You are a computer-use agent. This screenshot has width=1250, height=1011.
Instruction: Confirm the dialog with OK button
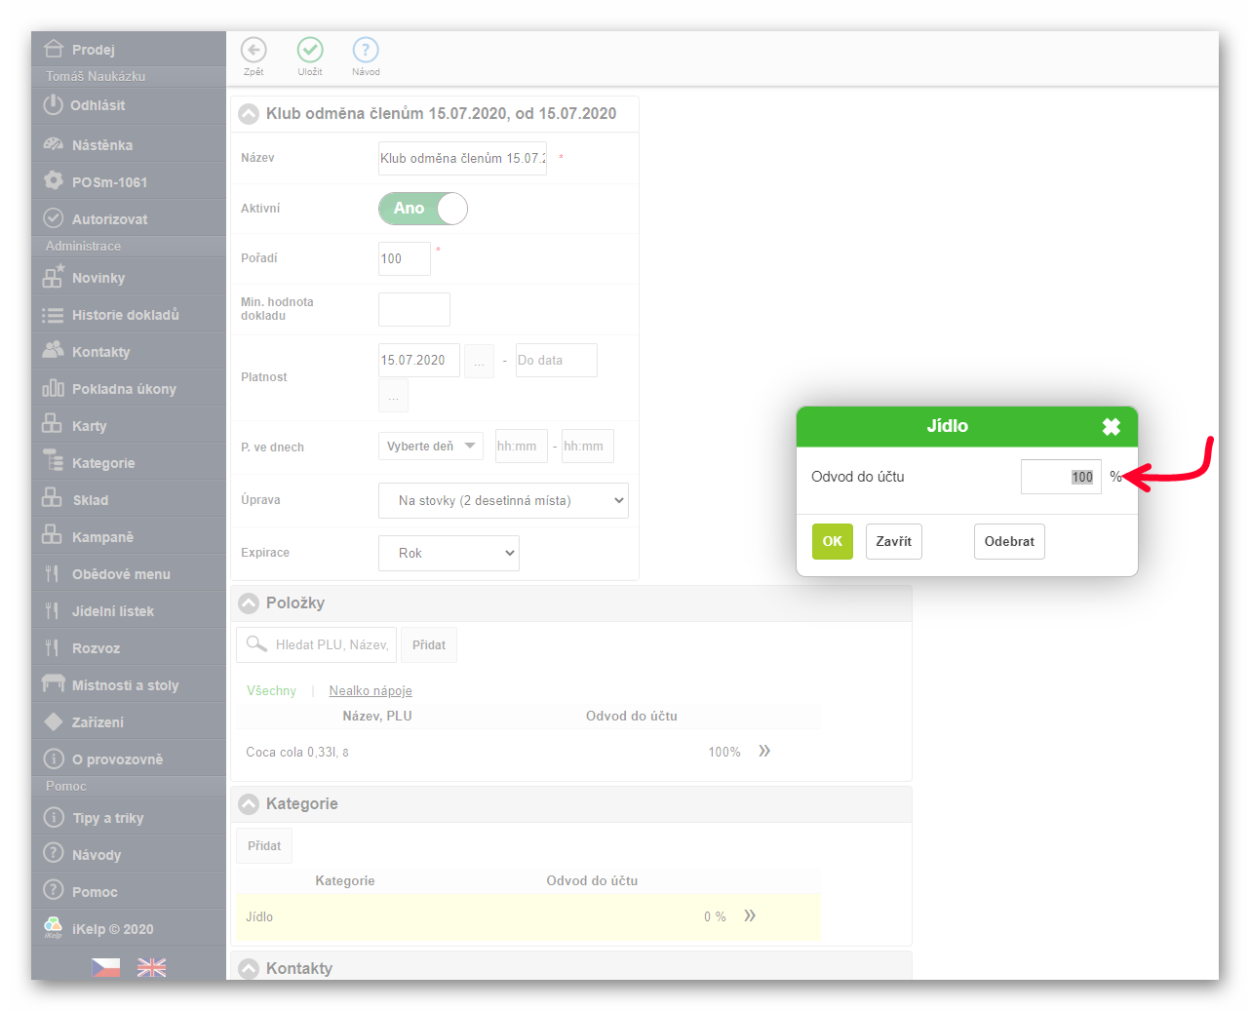click(x=832, y=541)
